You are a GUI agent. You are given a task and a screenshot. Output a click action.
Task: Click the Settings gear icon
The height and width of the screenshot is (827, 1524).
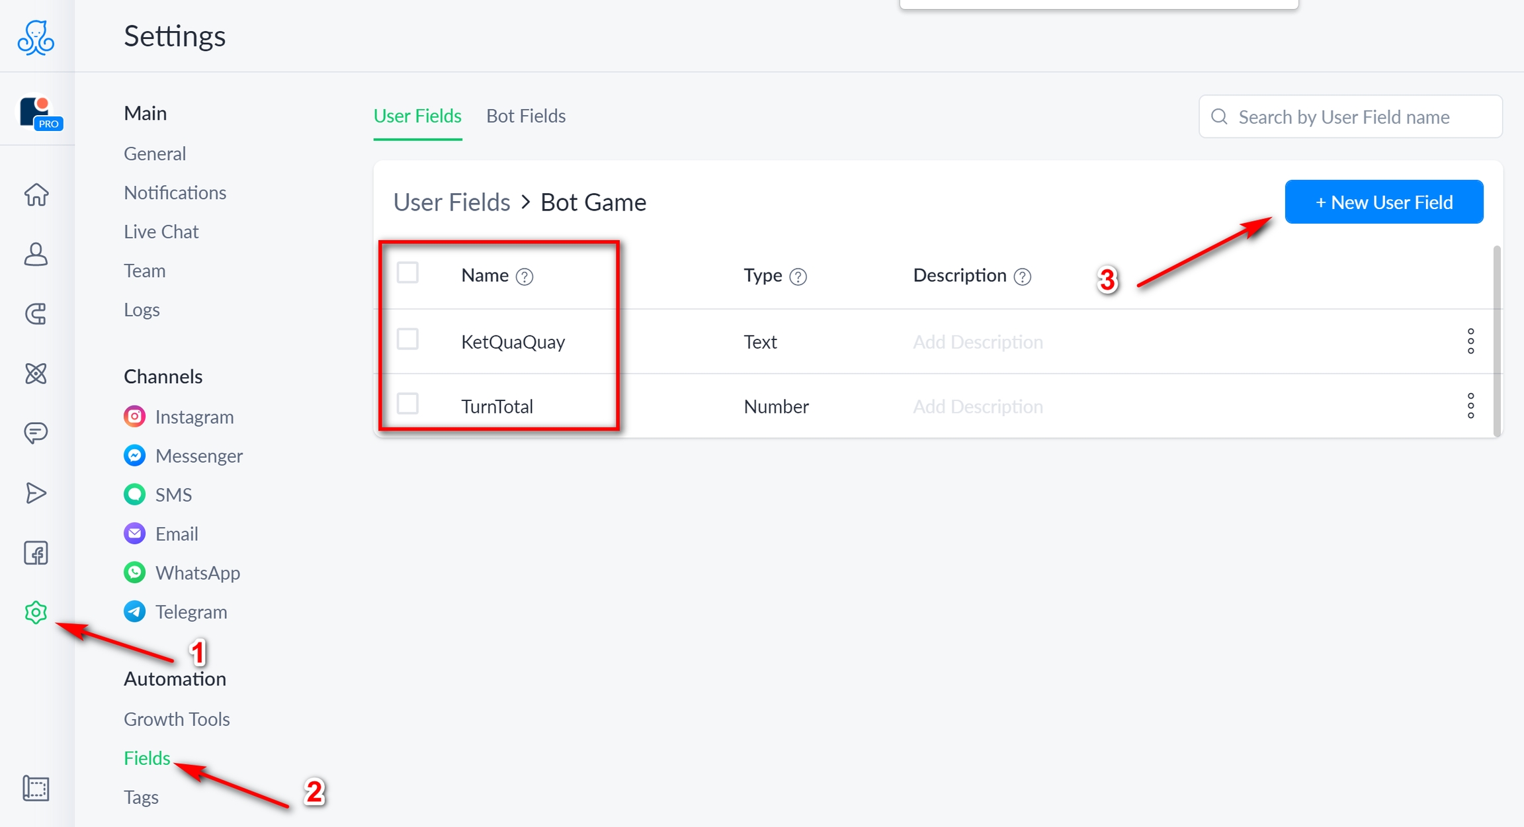point(36,613)
